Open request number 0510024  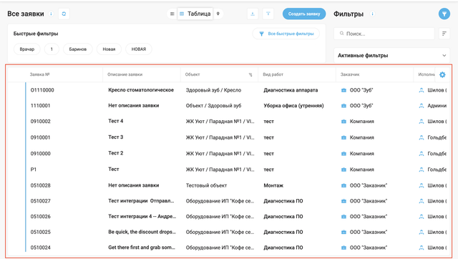click(41, 248)
